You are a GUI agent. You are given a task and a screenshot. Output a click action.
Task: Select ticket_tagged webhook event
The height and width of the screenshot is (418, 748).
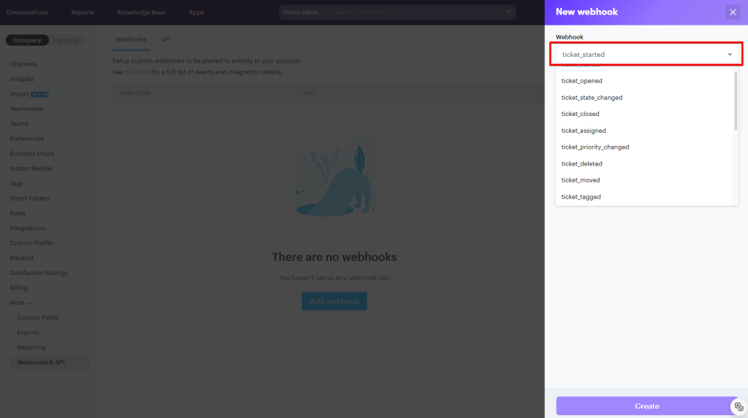click(x=581, y=197)
